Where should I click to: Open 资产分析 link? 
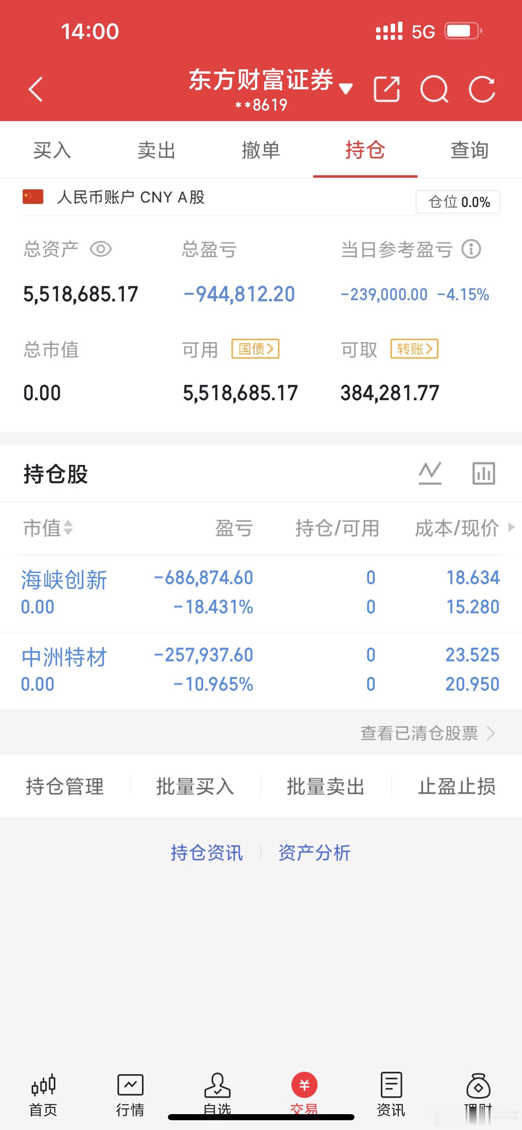tap(314, 853)
